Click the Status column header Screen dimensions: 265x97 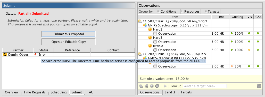(44, 50)
